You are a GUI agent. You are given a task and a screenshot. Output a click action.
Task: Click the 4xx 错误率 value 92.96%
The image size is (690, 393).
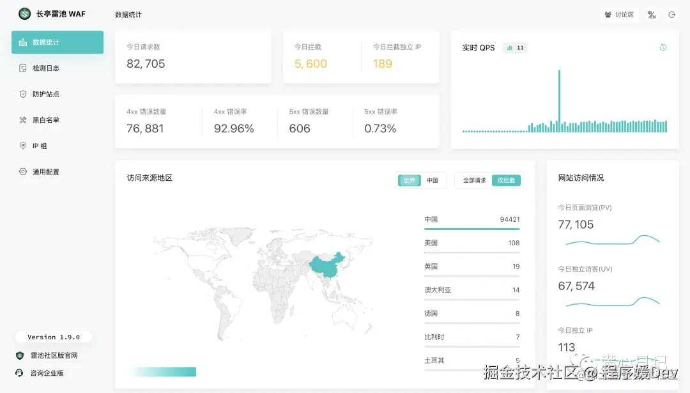[x=234, y=128]
